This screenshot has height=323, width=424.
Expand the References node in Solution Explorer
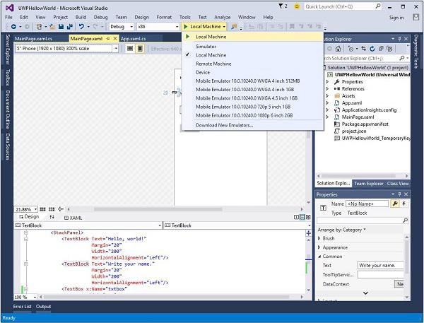pos(328,88)
